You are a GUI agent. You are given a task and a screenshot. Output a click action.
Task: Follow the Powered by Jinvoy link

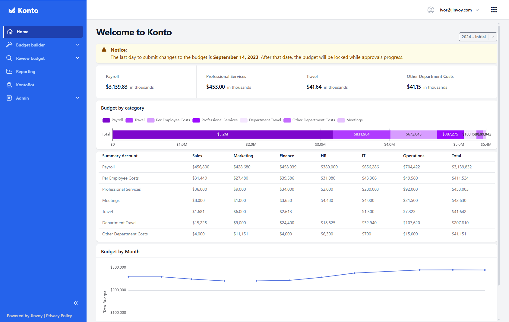coord(25,316)
